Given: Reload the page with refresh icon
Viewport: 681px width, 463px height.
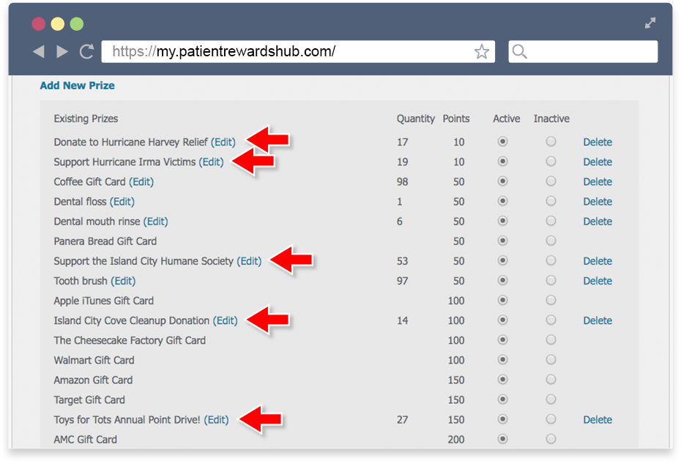Looking at the screenshot, I should pos(87,51).
